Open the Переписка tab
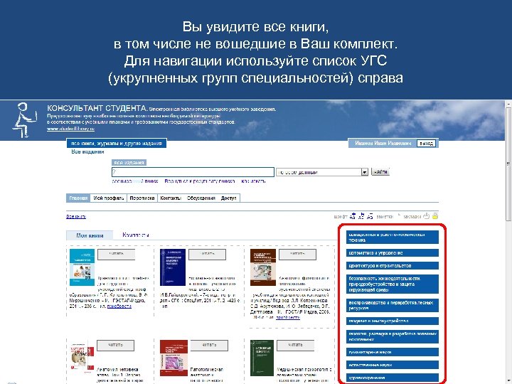The height and width of the screenshot is (384, 512). coord(142,198)
